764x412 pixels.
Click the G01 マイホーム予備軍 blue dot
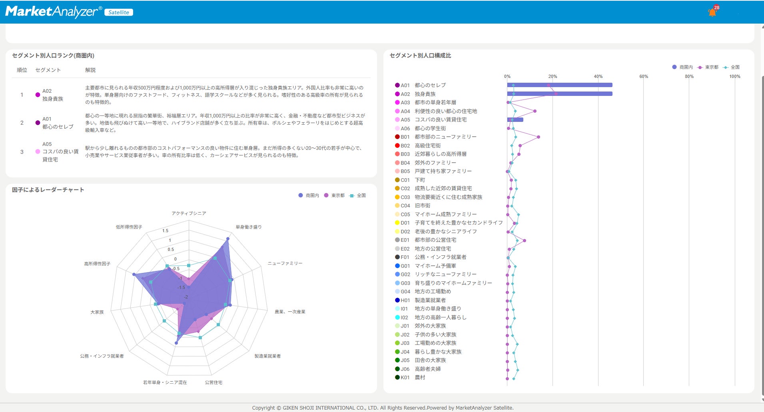point(397,266)
